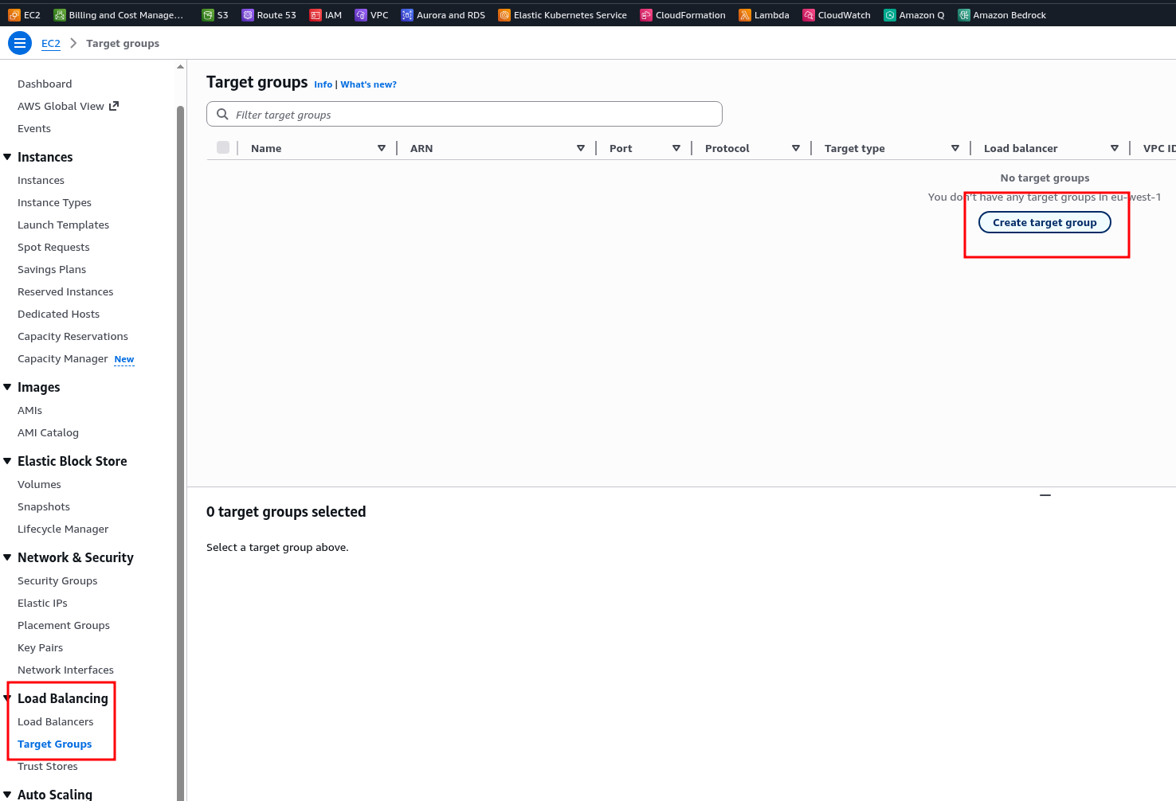The width and height of the screenshot is (1176, 801).
Task: Collapse the Elastic Block Store section
Action: (7, 461)
